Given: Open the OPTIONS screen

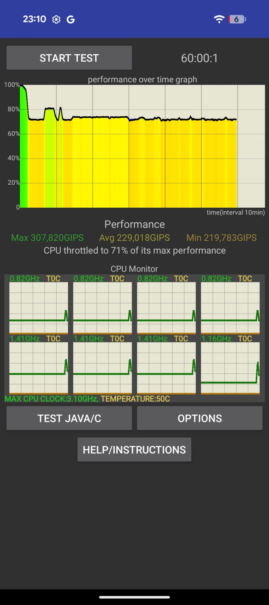Looking at the screenshot, I should [199, 418].
